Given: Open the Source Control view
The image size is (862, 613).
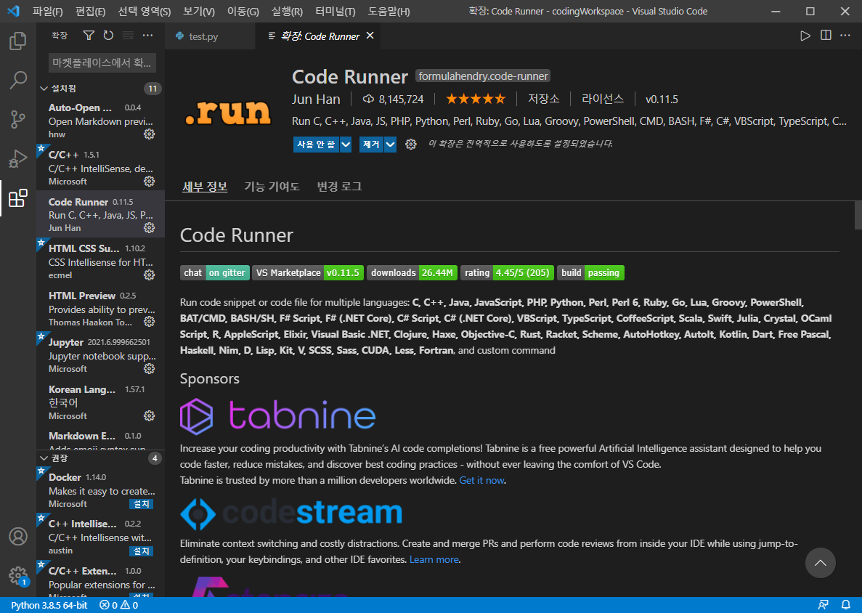Looking at the screenshot, I should [17, 119].
